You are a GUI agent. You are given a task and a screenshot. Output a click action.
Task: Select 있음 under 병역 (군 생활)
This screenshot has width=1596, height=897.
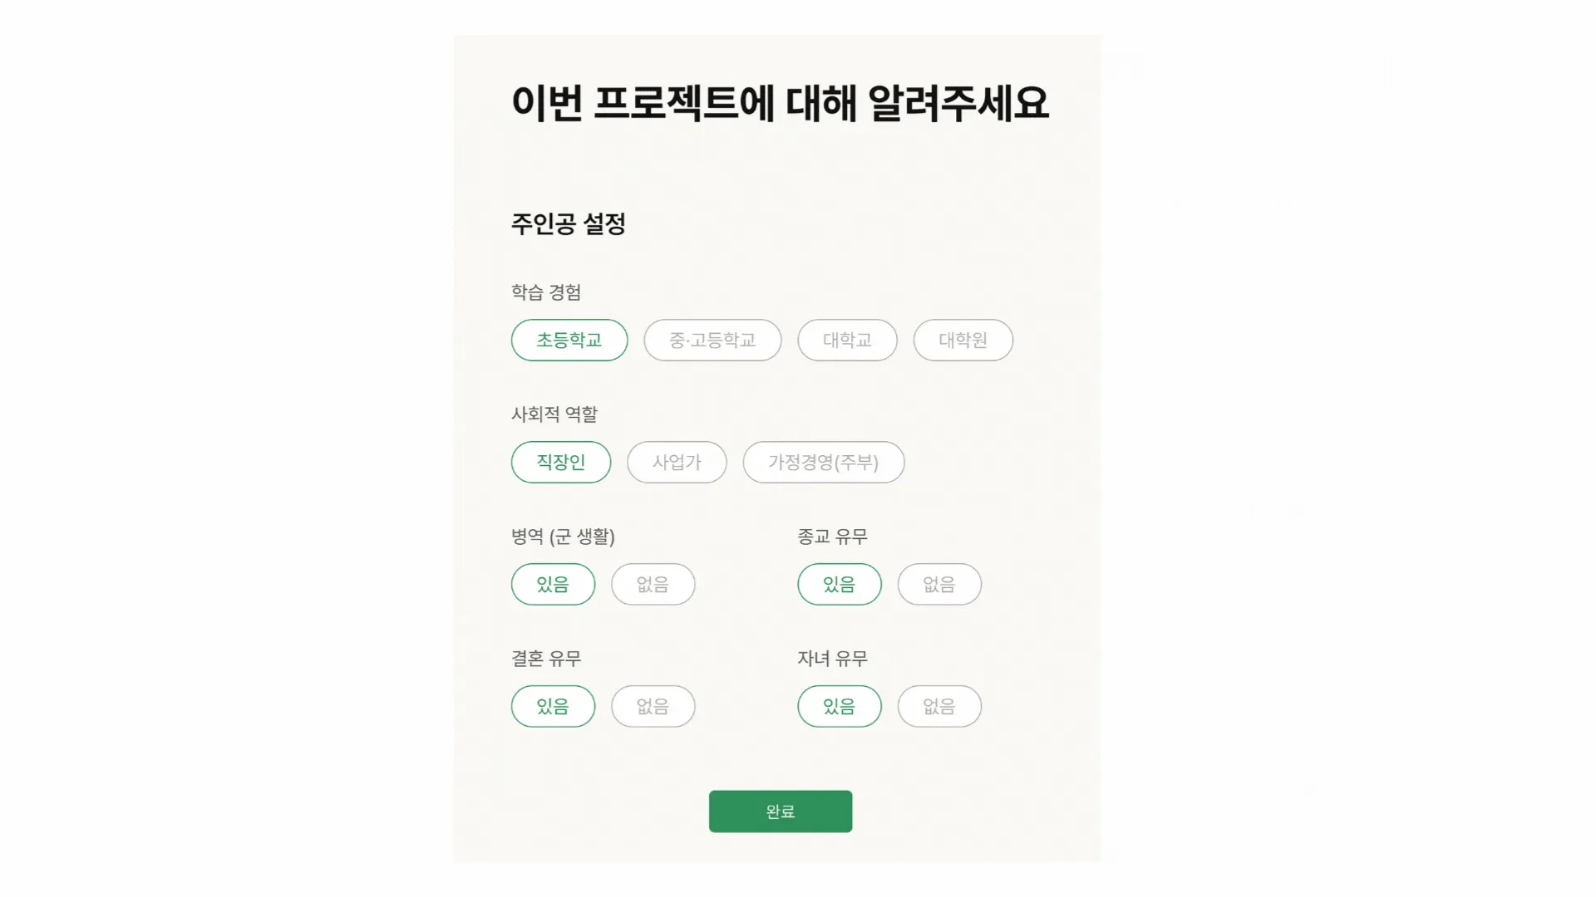pos(553,584)
